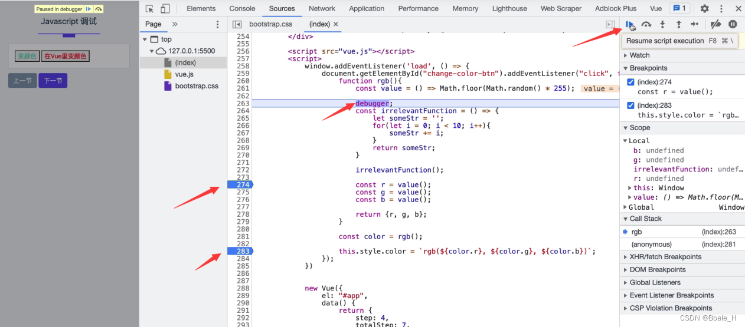The width and height of the screenshot is (745, 327).
Task: Open the Adblock Plus tab
Action: [616, 8]
